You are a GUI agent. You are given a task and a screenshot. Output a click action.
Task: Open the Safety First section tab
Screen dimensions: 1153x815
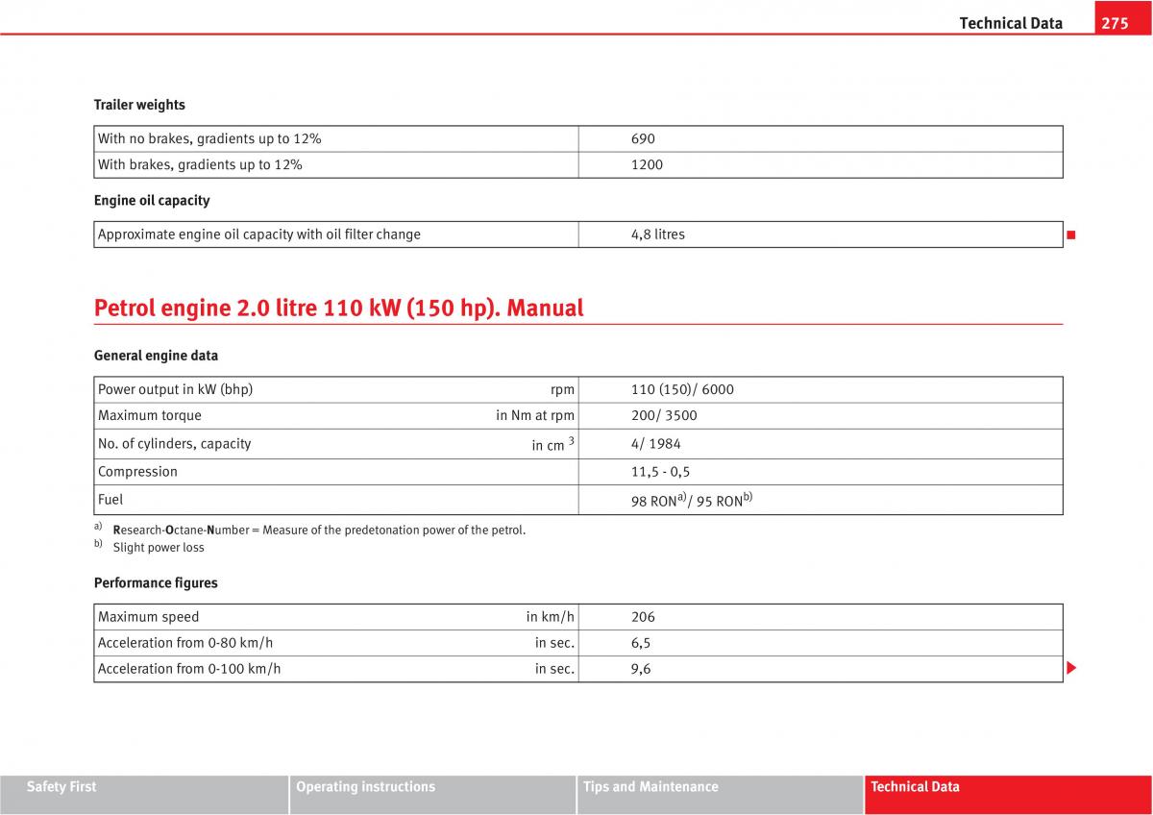[x=144, y=795]
